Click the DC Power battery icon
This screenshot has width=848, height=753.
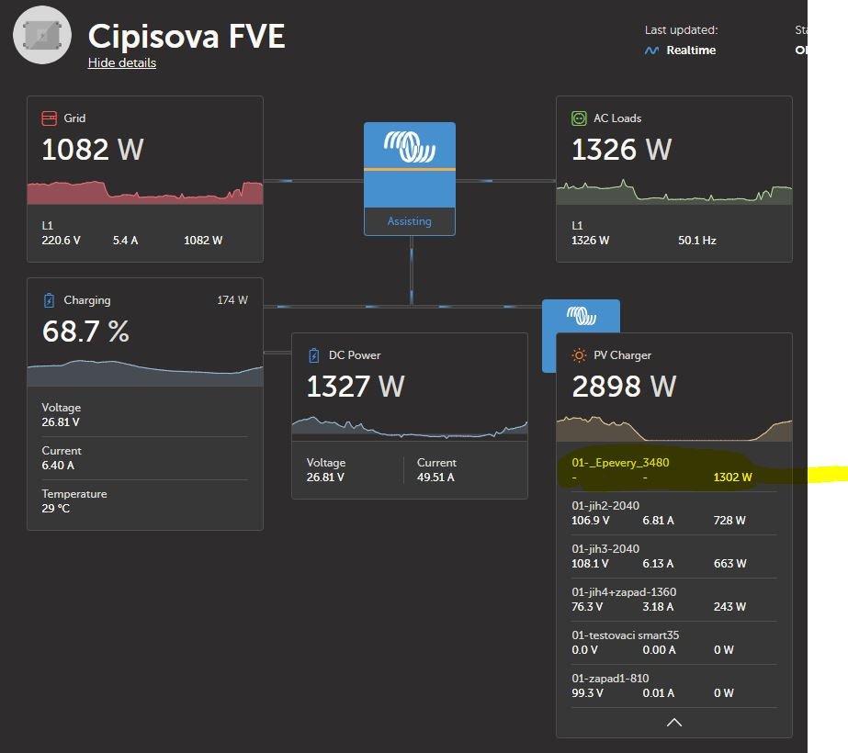314,355
